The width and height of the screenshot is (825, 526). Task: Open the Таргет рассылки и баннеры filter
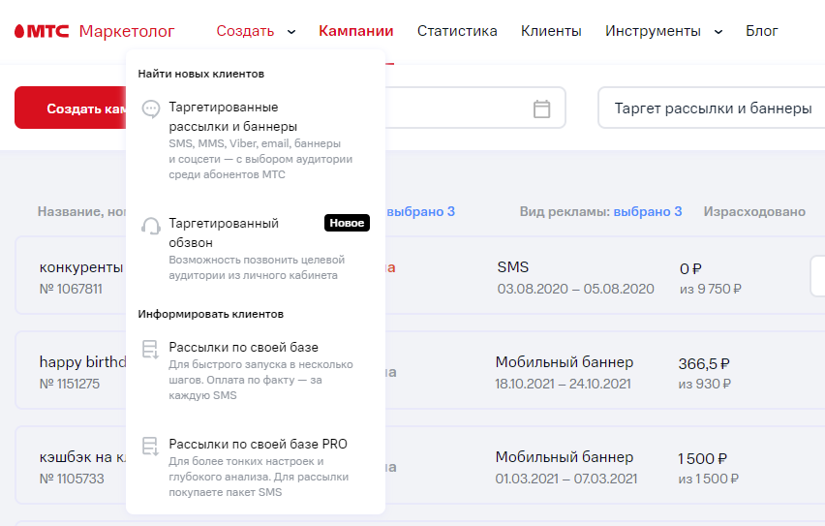point(713,108)
